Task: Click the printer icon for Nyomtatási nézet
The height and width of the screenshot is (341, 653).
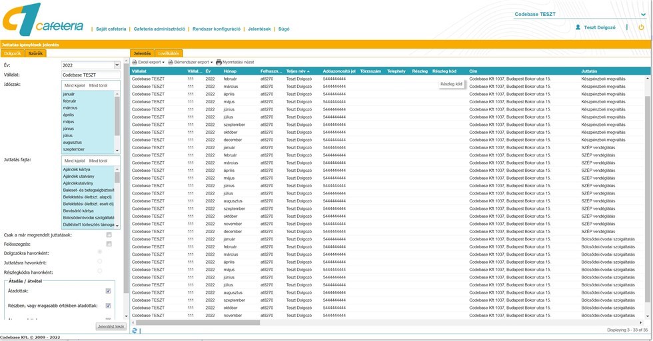Action: click(x=219, y=62)
